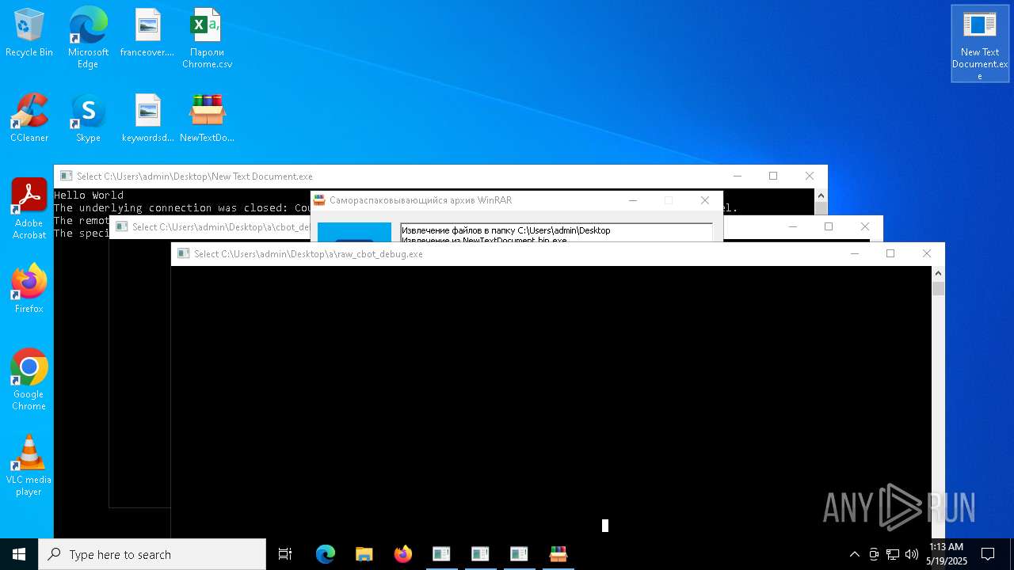The height and width of the screenshot is (570, 1014).
Task: Click the 'Hello World' console output line
Action: (89, 195)
